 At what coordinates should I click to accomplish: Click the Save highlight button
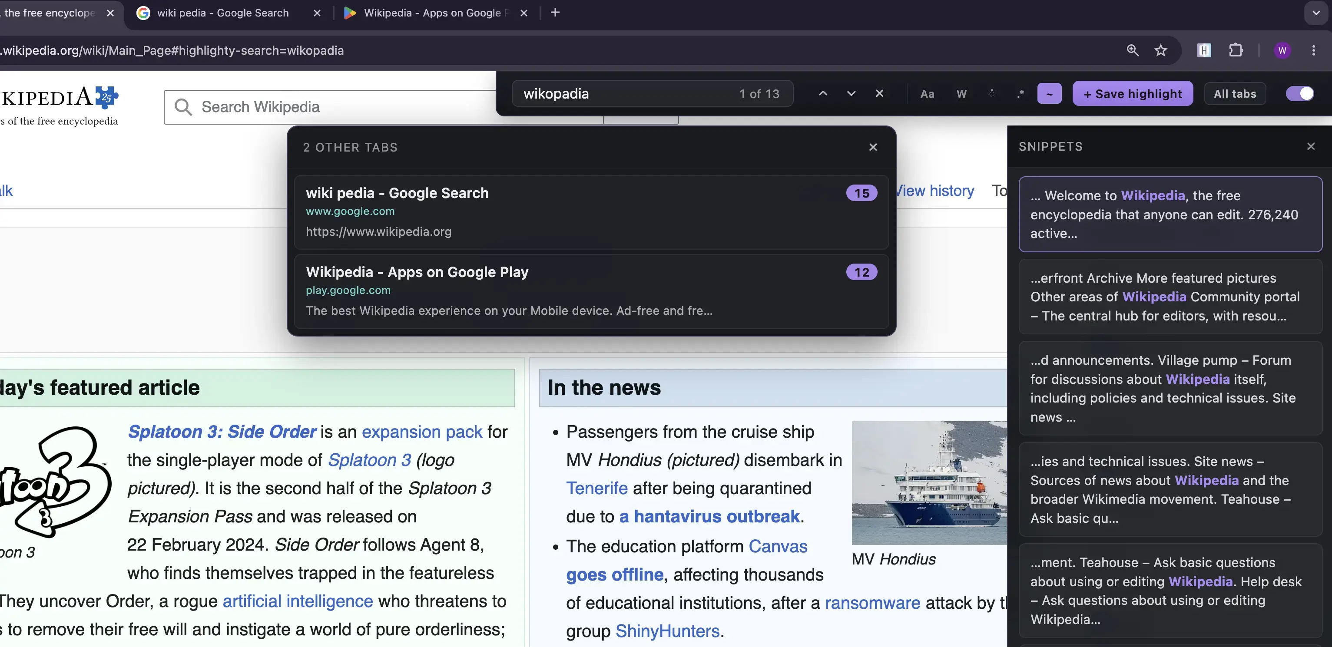[x=1133, y=93]
